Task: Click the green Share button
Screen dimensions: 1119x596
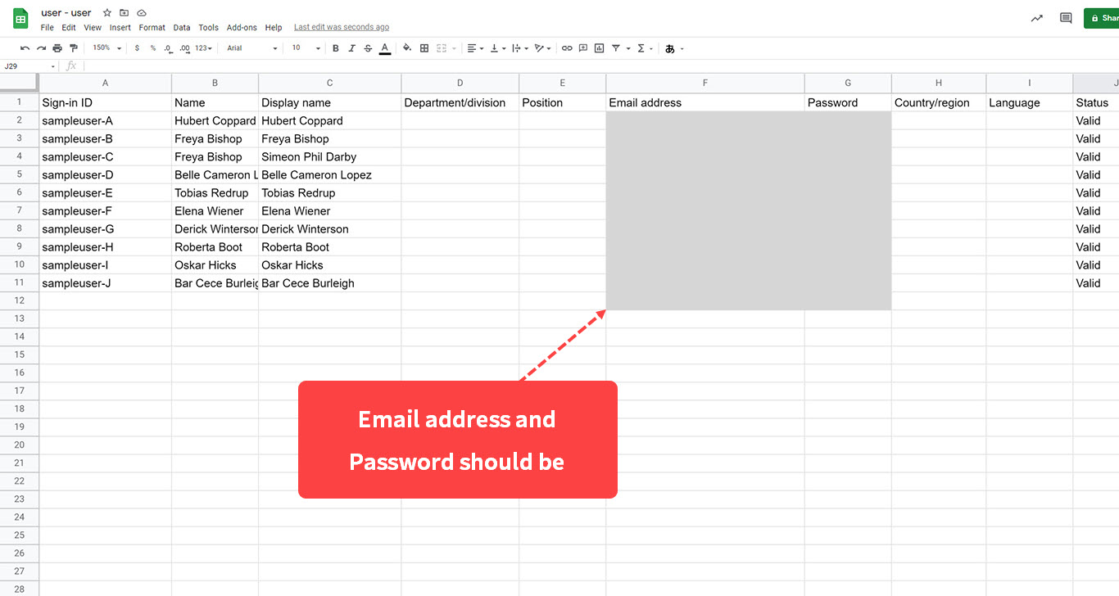Action: point(1103,18)
